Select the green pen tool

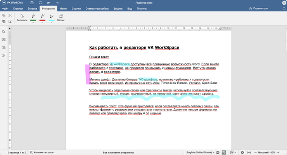pos(33,16)
